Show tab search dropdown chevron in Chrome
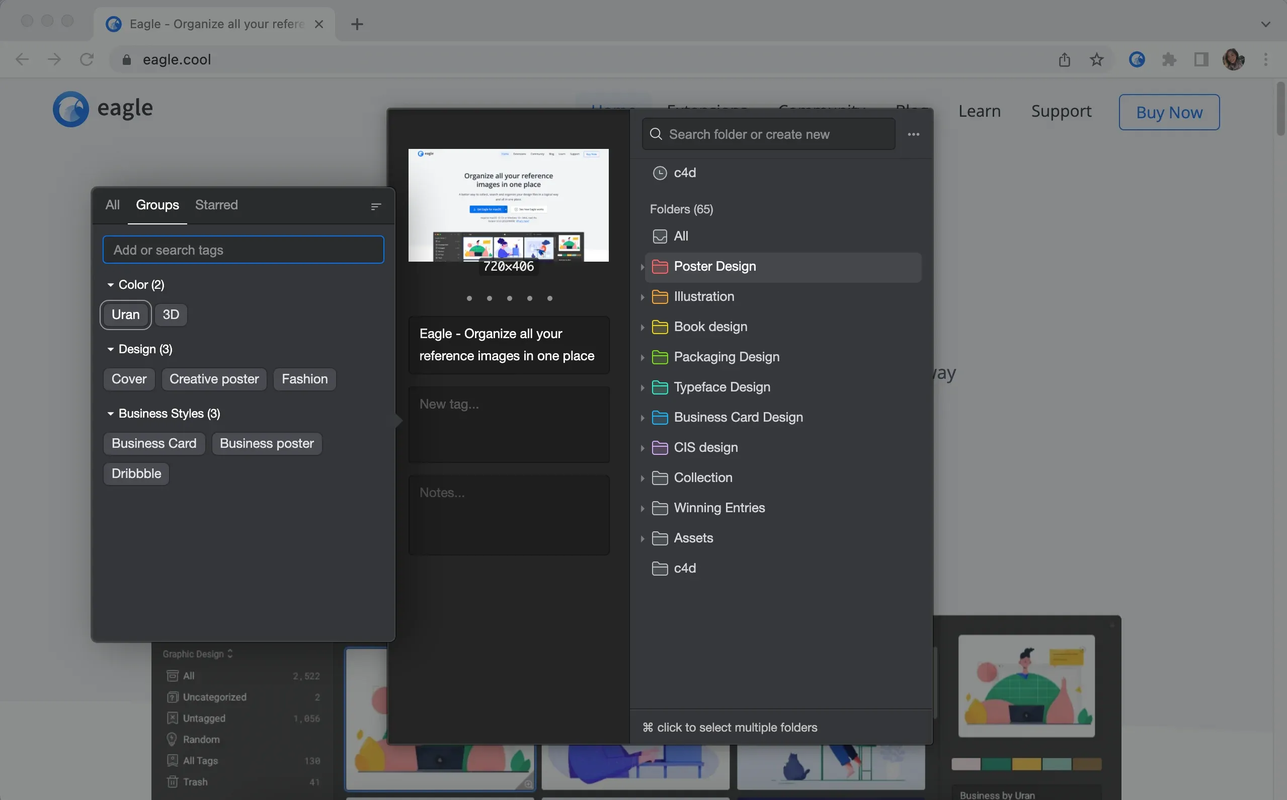The width and height of the screenshot is (1287, 800). click(1266, 24)
